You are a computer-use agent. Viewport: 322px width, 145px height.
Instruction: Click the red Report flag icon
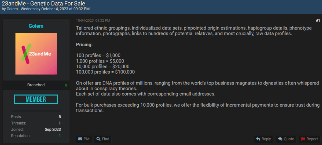[x=303, y=139]
